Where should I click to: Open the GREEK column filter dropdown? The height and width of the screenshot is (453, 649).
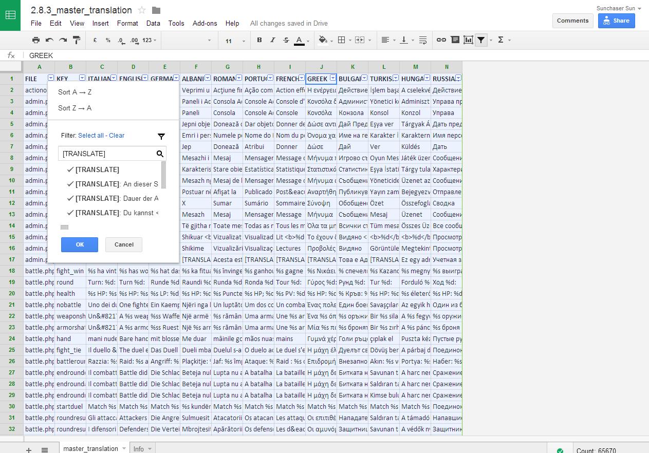coord(332,79)
